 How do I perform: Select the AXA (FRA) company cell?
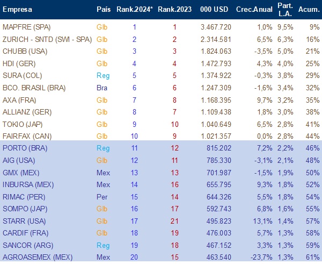click(19, 100)
